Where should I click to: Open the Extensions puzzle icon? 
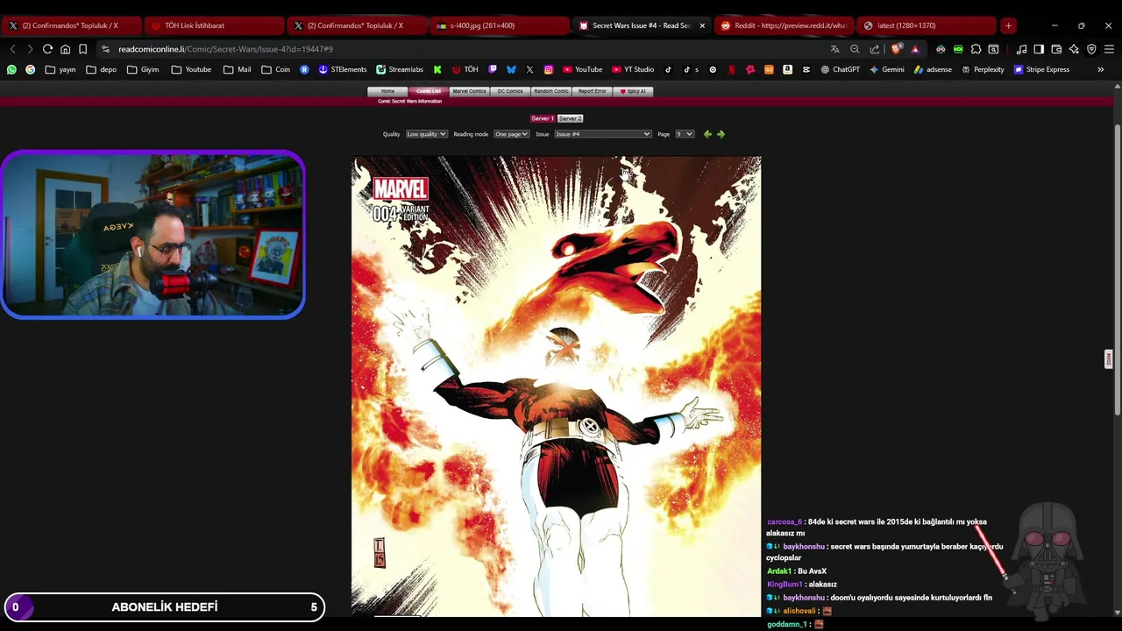976,49
